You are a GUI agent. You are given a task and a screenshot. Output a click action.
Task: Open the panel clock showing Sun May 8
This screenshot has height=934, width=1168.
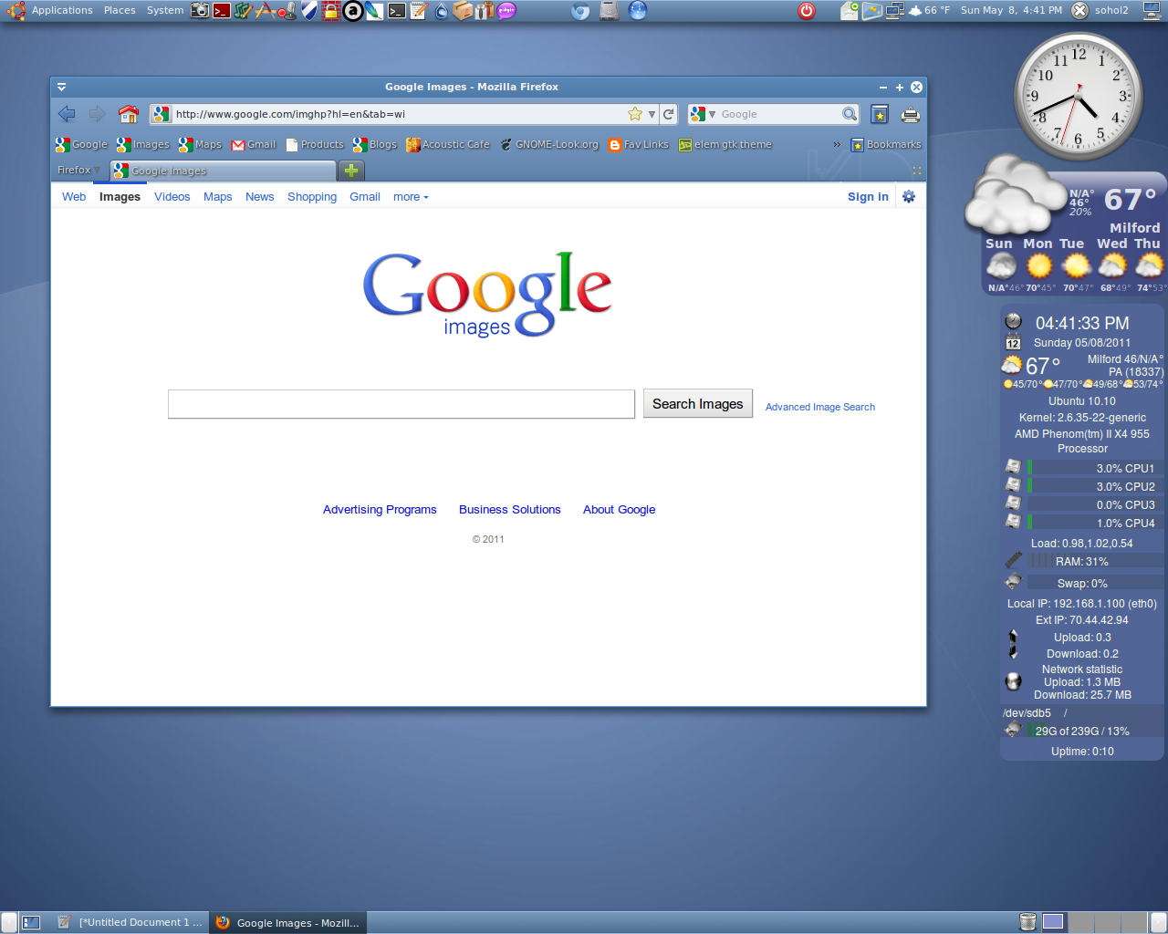(1011, 11)
